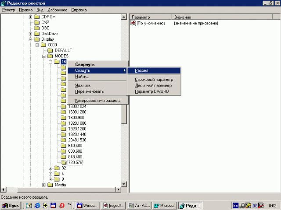Choose Свернуть in the context menu

(97, 64)
